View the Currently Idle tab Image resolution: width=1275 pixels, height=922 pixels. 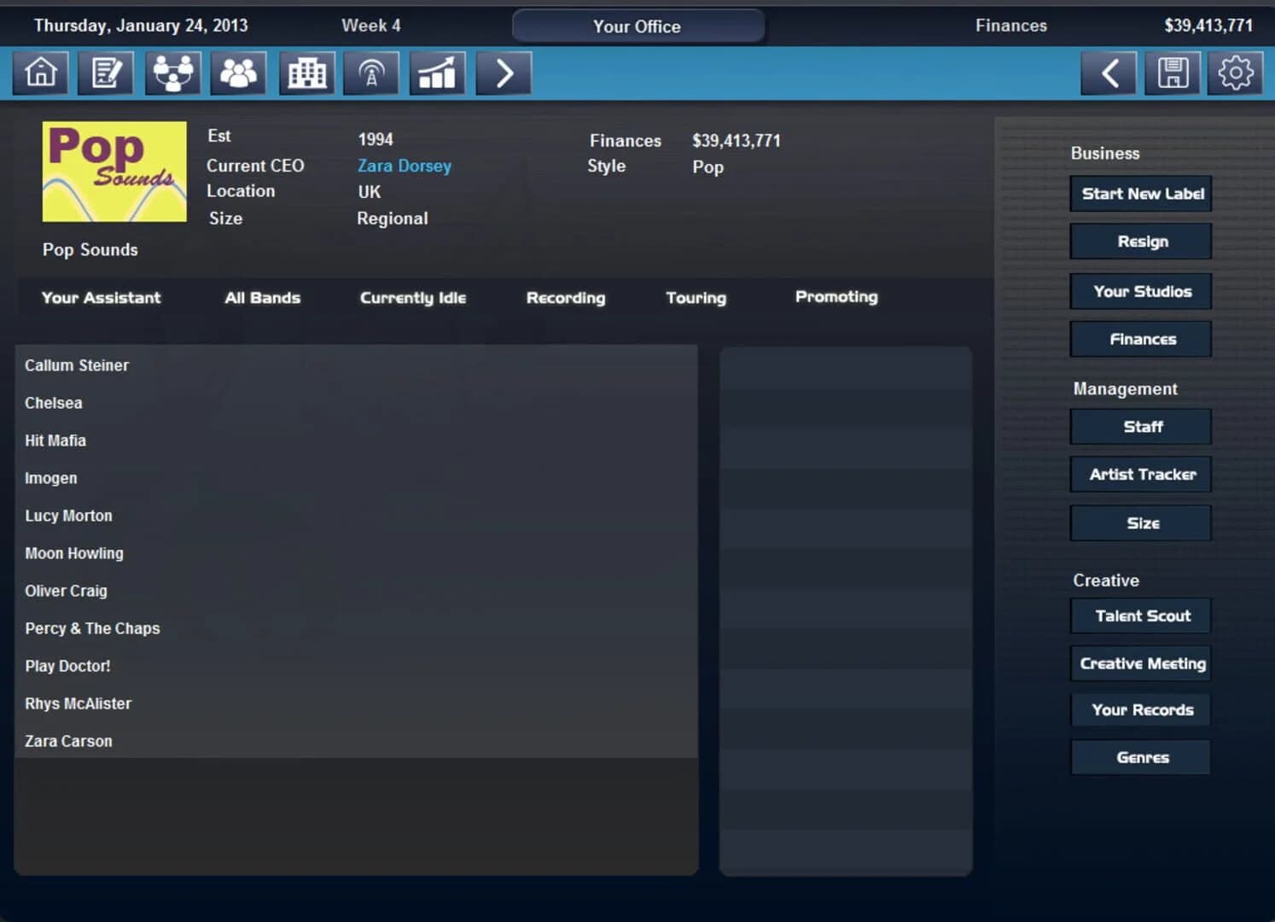(x=413, y=298)
